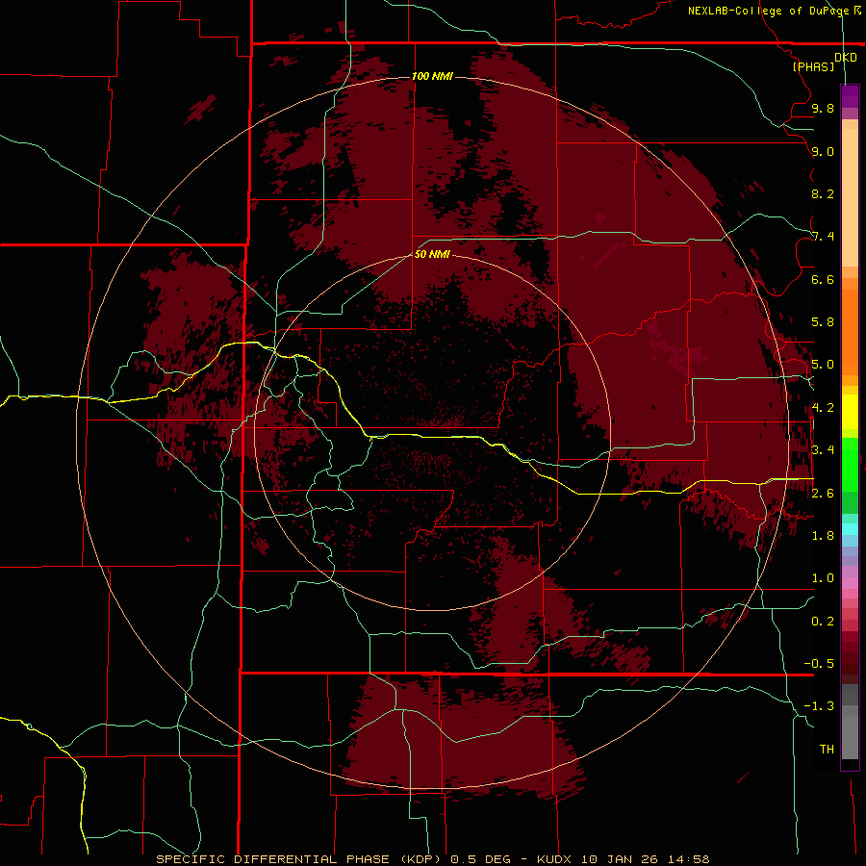Click the 8.2 scale value
Viewport: 866px width, 866px height.
point(823,193)
